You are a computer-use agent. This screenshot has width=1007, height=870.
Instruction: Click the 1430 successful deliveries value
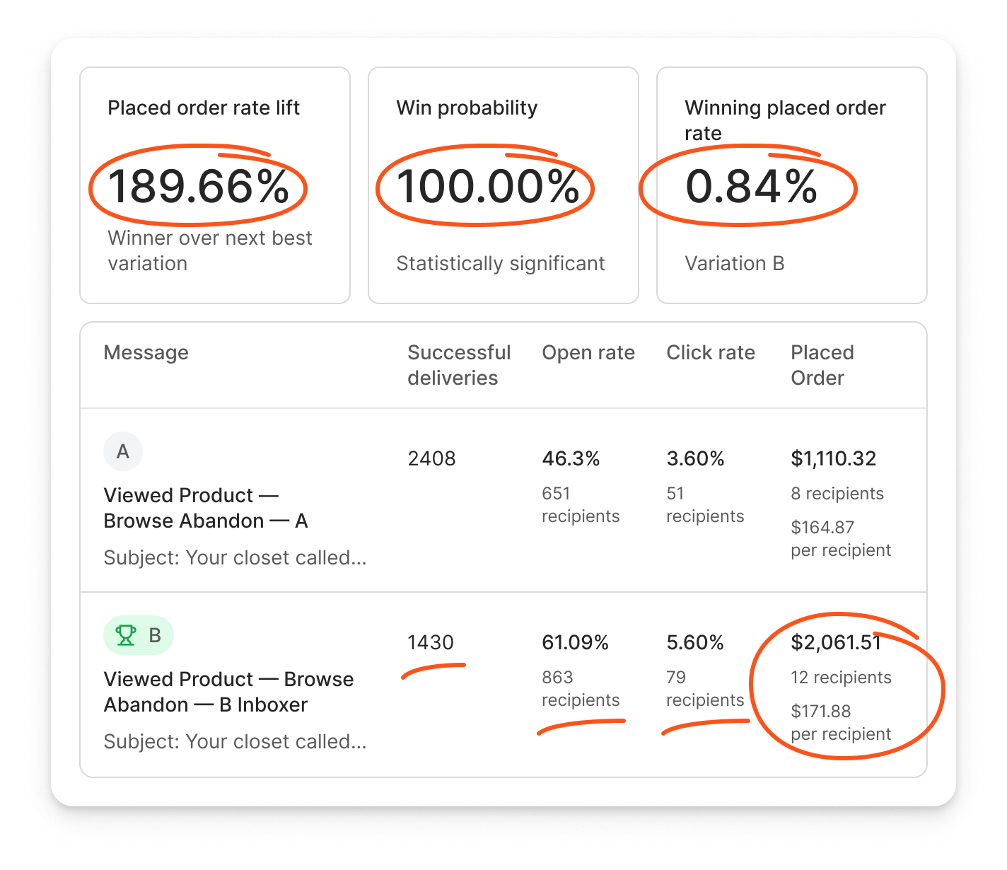click(x=430, y=642)
